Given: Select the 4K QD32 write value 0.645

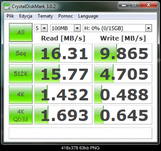Looking at the screenshot, I should (123, 115).
